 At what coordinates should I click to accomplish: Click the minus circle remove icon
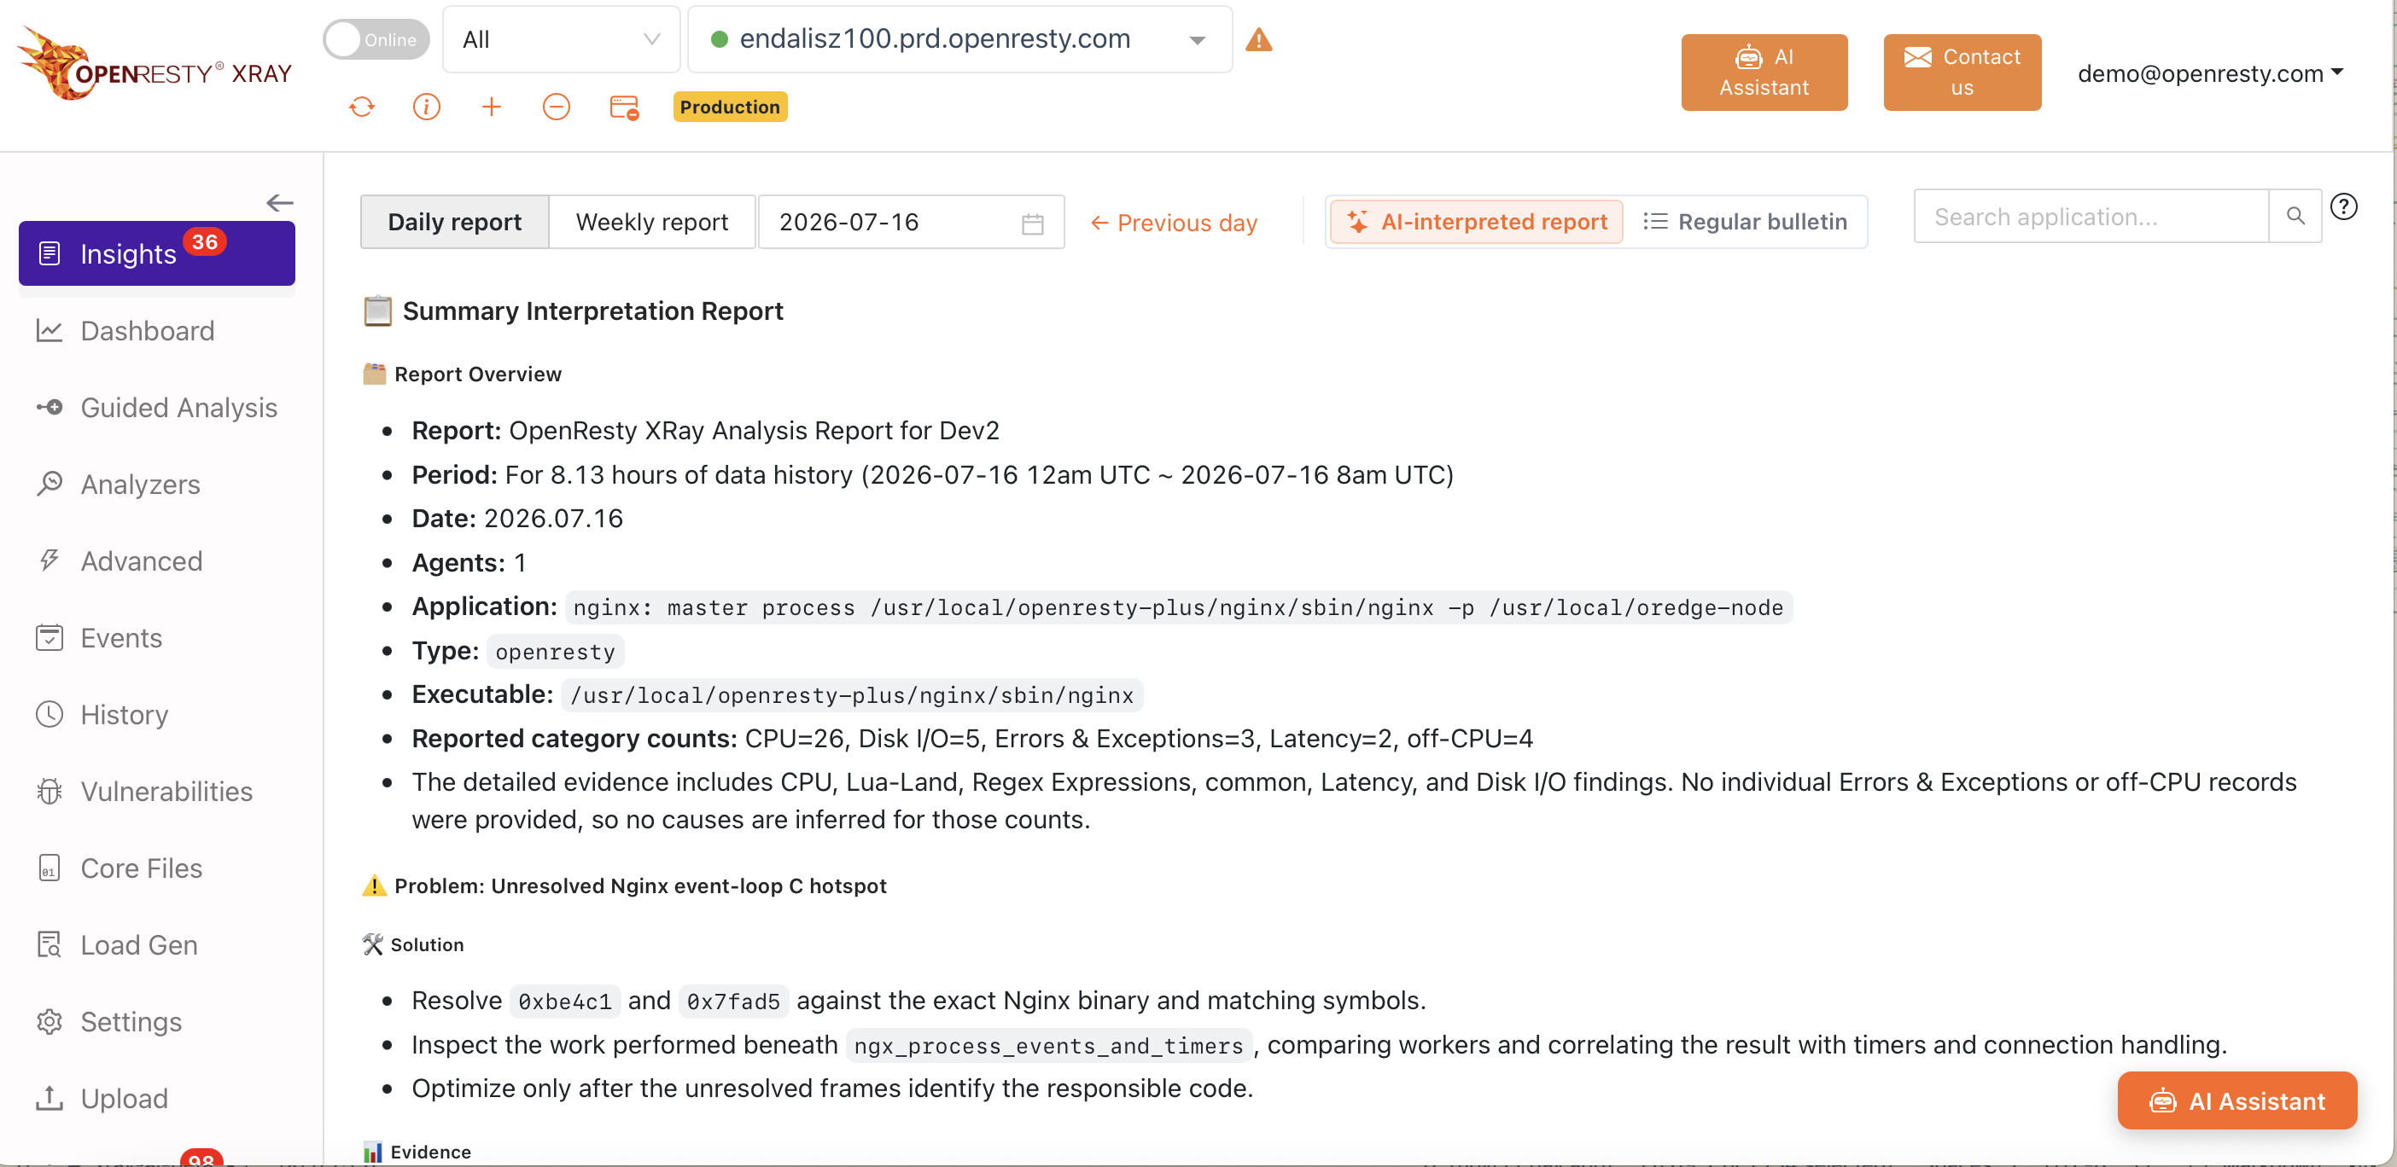point(557,107)
